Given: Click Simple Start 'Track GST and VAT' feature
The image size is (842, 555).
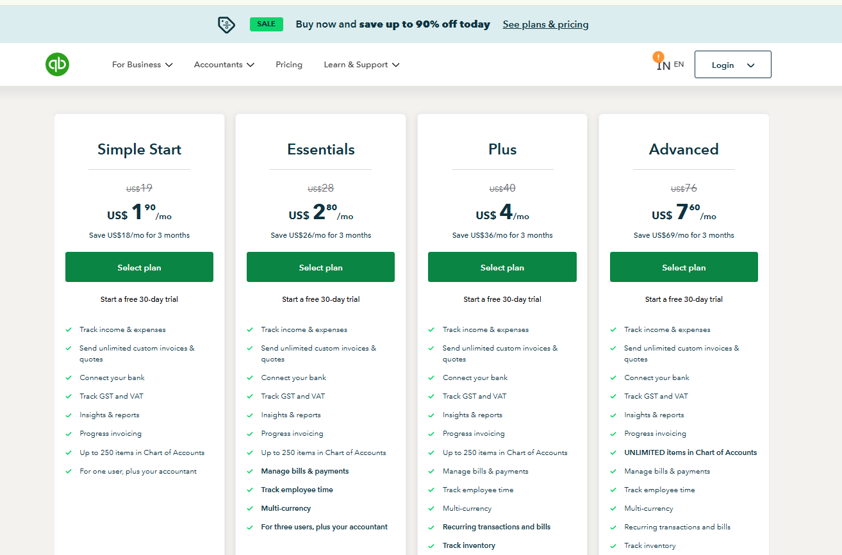Looking at the screenshot, I should 111,396.
